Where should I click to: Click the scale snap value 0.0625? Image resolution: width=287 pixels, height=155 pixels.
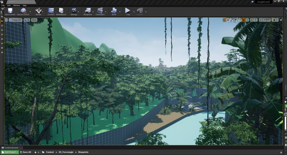267,20
